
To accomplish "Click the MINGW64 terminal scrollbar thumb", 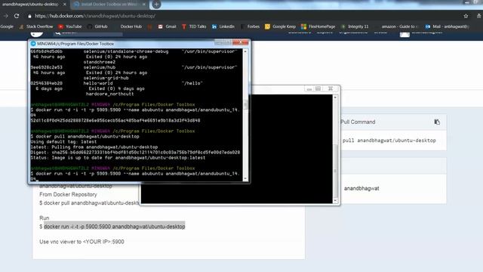I will [x=245, y=104].
